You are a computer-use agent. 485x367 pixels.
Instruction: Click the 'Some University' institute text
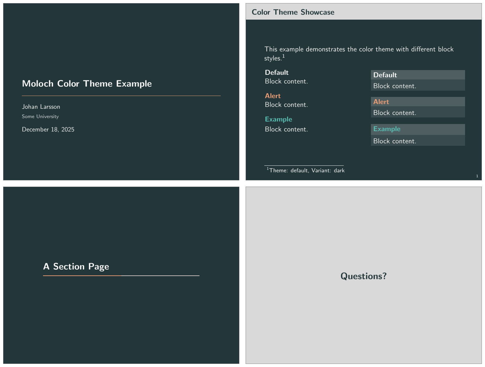coord(40,117)
